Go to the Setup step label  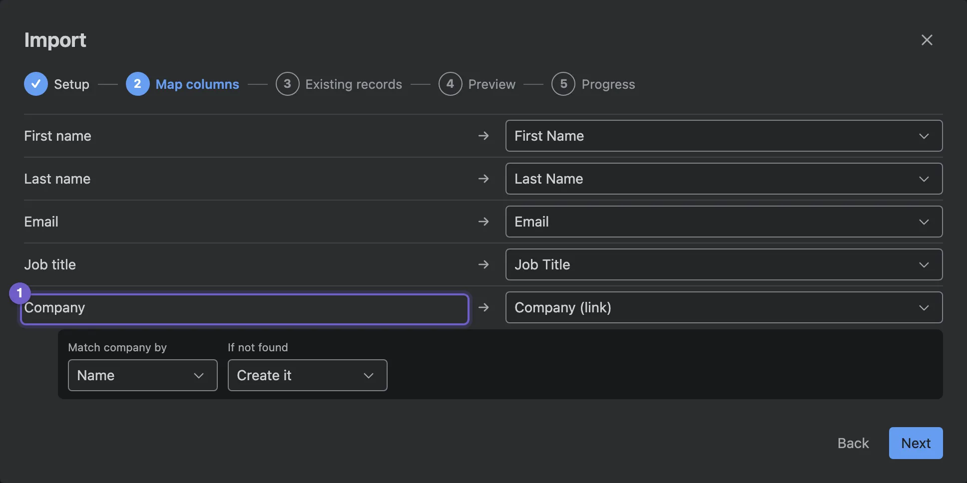[x=71, y=84]
